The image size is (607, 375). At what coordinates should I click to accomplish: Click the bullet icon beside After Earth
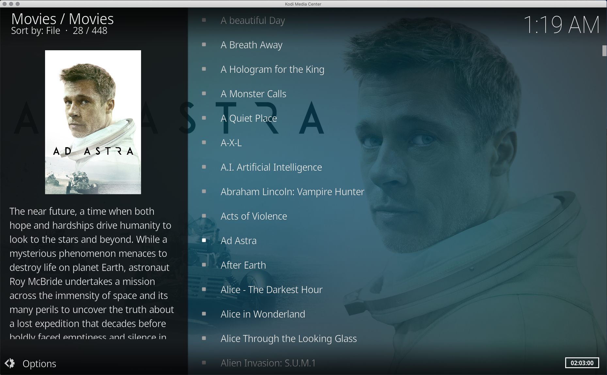[x=204, y=265]
